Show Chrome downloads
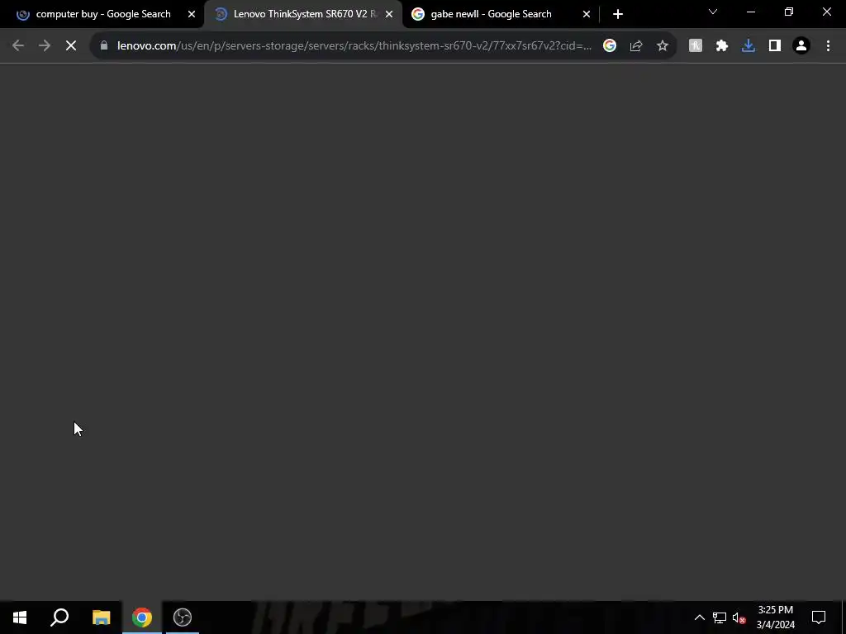 click(x=749, y=46)
